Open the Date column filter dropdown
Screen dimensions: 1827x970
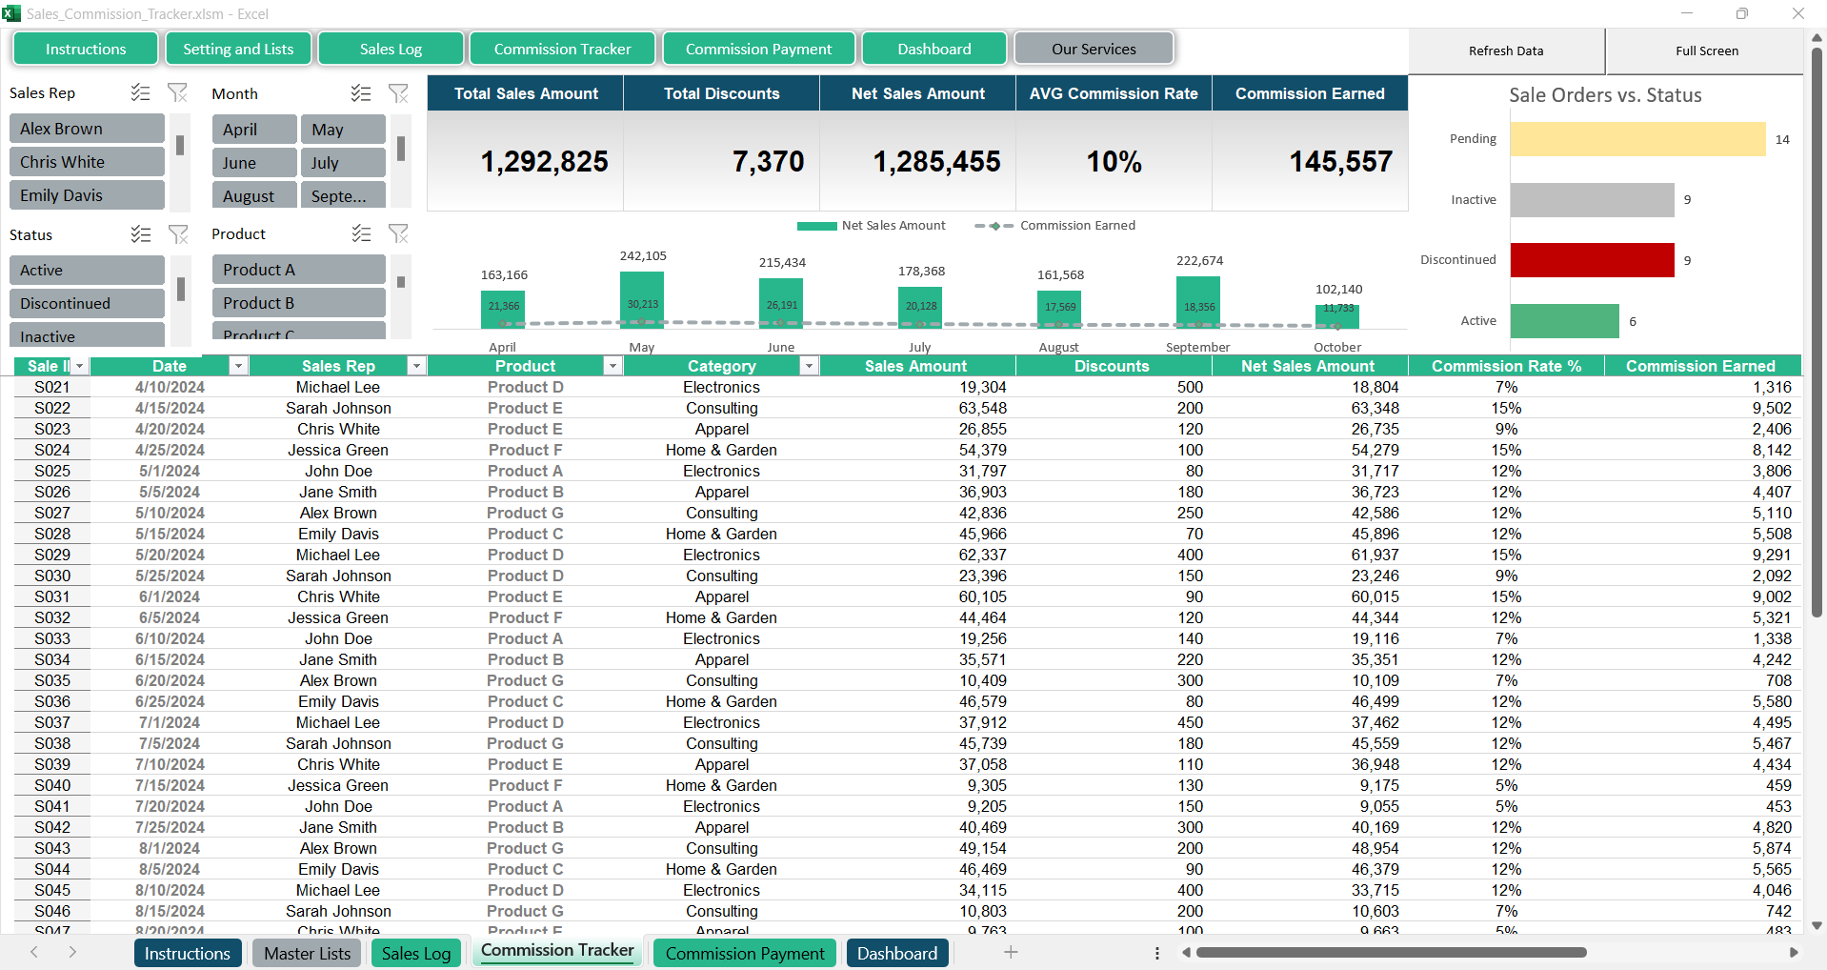point(238,366)
